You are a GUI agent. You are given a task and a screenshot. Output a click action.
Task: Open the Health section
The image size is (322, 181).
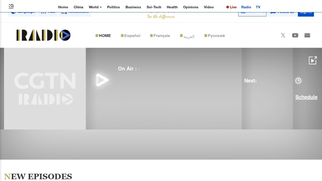[172, 7]
